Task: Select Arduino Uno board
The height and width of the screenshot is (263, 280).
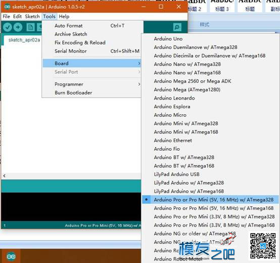Action: [x=210, y=39]
